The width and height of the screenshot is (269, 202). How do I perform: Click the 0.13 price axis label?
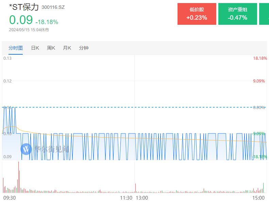click(x=7, y=58)
